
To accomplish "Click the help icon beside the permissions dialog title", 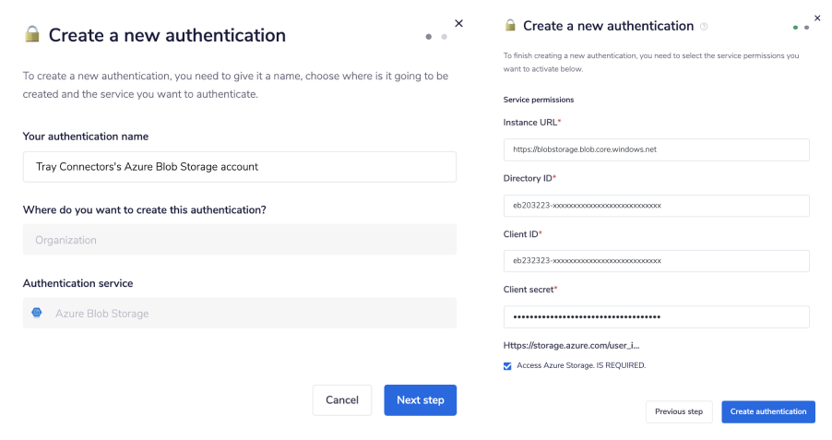I will (704, 27).
